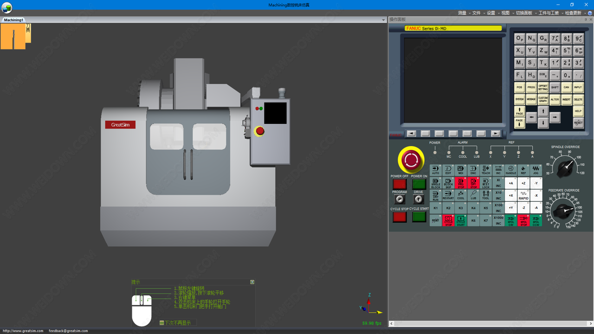Click EOB key on FANUC keypad
This screenshot has height=334, width=594.
click(x=543, y=75)
